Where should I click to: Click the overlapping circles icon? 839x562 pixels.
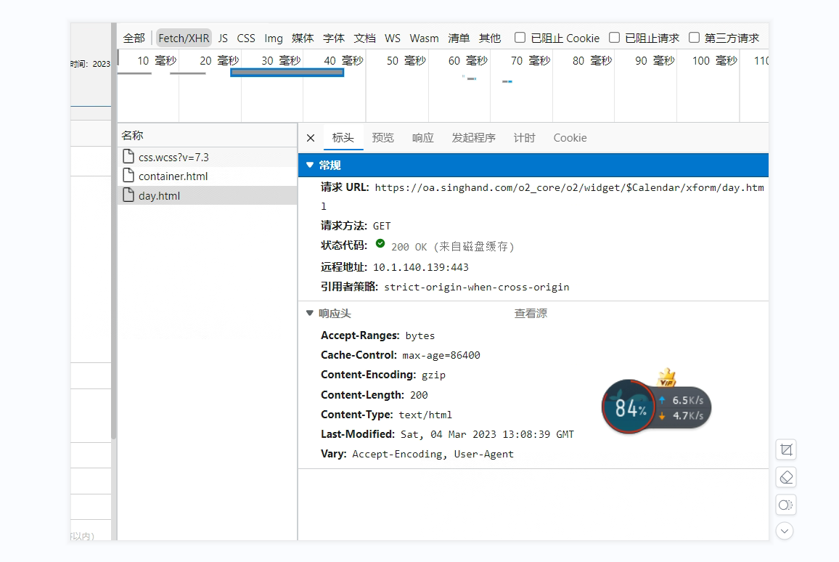[785, 505]
